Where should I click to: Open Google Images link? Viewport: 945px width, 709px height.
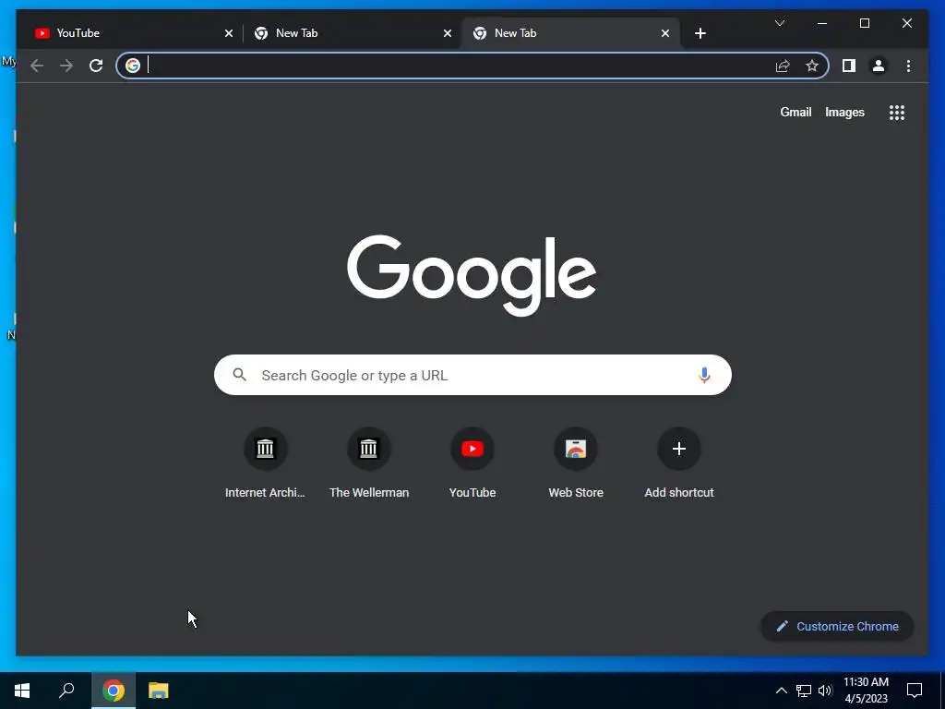(844, 112)
